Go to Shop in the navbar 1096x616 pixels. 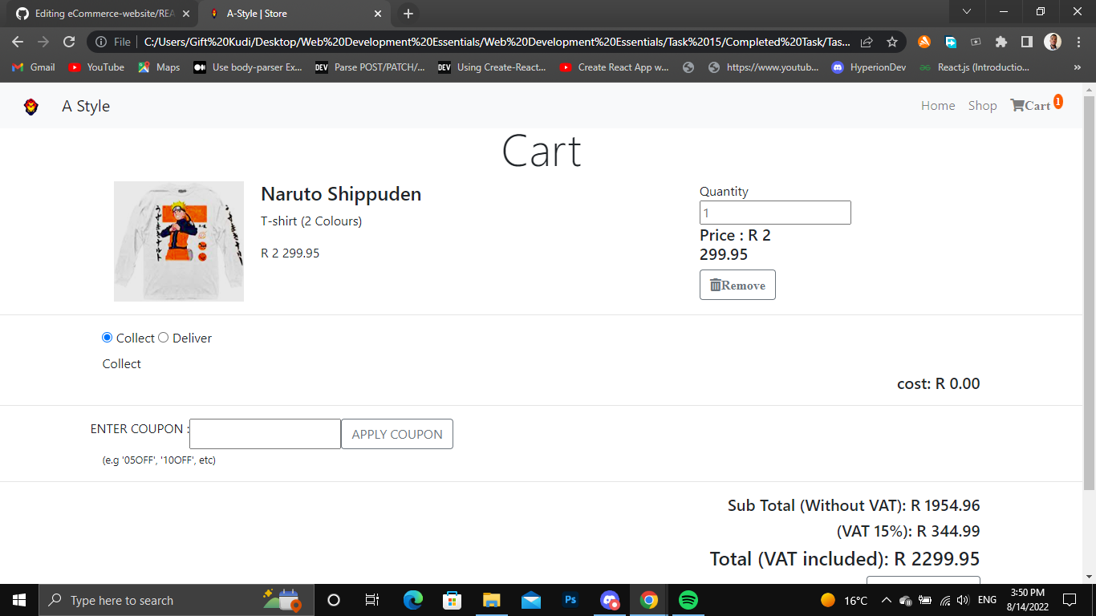coord(982,105)
